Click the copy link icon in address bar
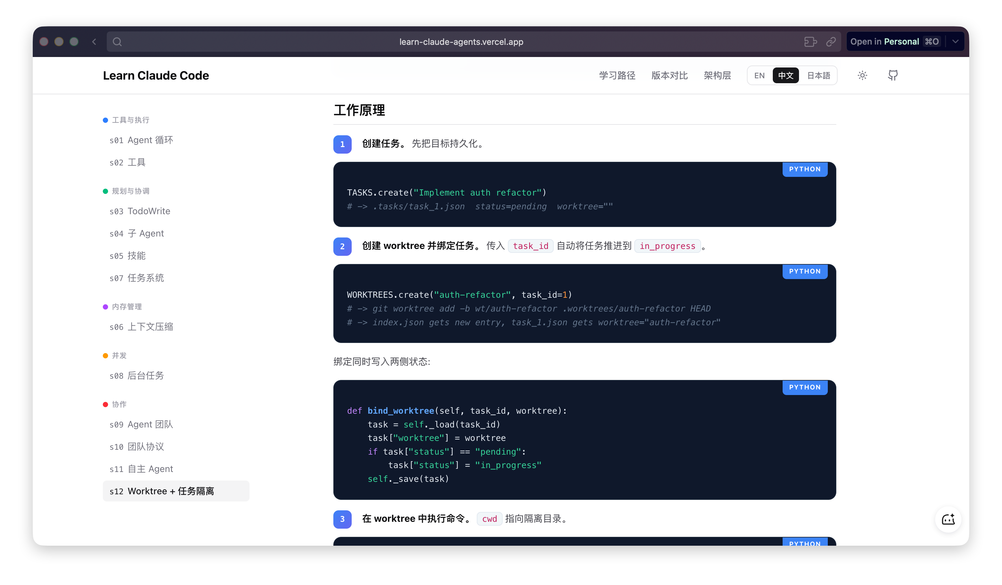The image size is (1002, 585). click(x=831, y=42)
